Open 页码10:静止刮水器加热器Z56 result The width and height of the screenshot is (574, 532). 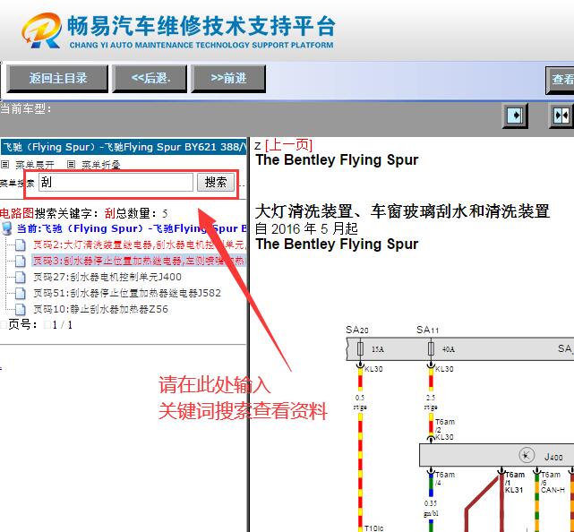click(100, 309)
